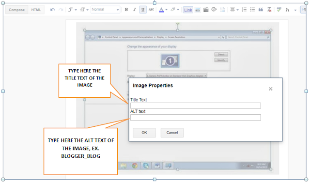
Task: Click the ALT text input field
Action: tap(196, 118)
